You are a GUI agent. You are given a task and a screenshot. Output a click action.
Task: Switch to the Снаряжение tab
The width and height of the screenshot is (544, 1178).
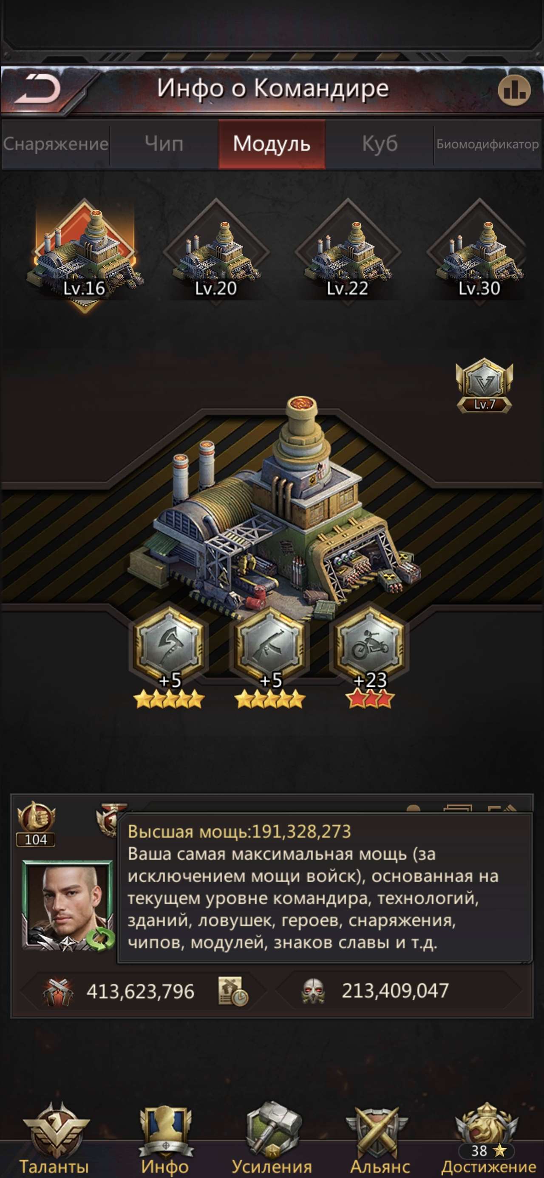coord(55,144)
